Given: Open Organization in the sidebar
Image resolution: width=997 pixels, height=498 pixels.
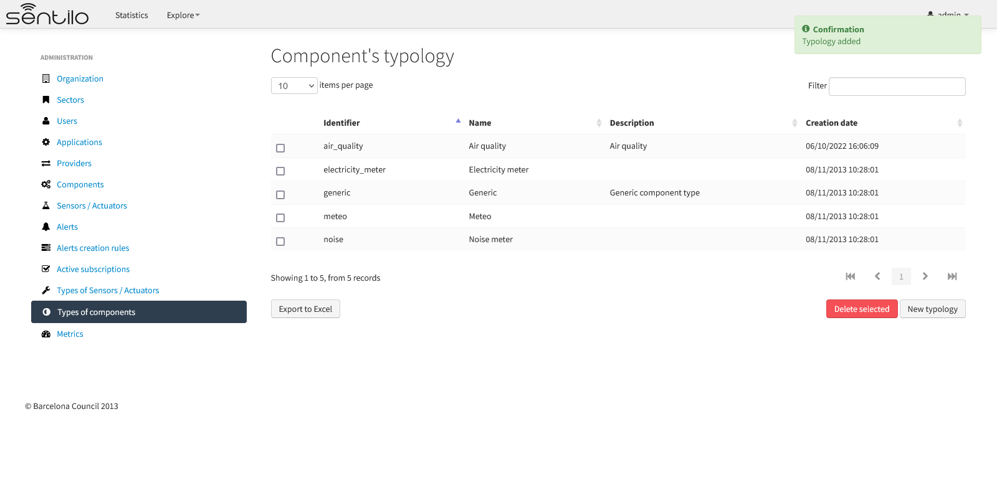Looking at the screenshot, I should tap(80, 78).
